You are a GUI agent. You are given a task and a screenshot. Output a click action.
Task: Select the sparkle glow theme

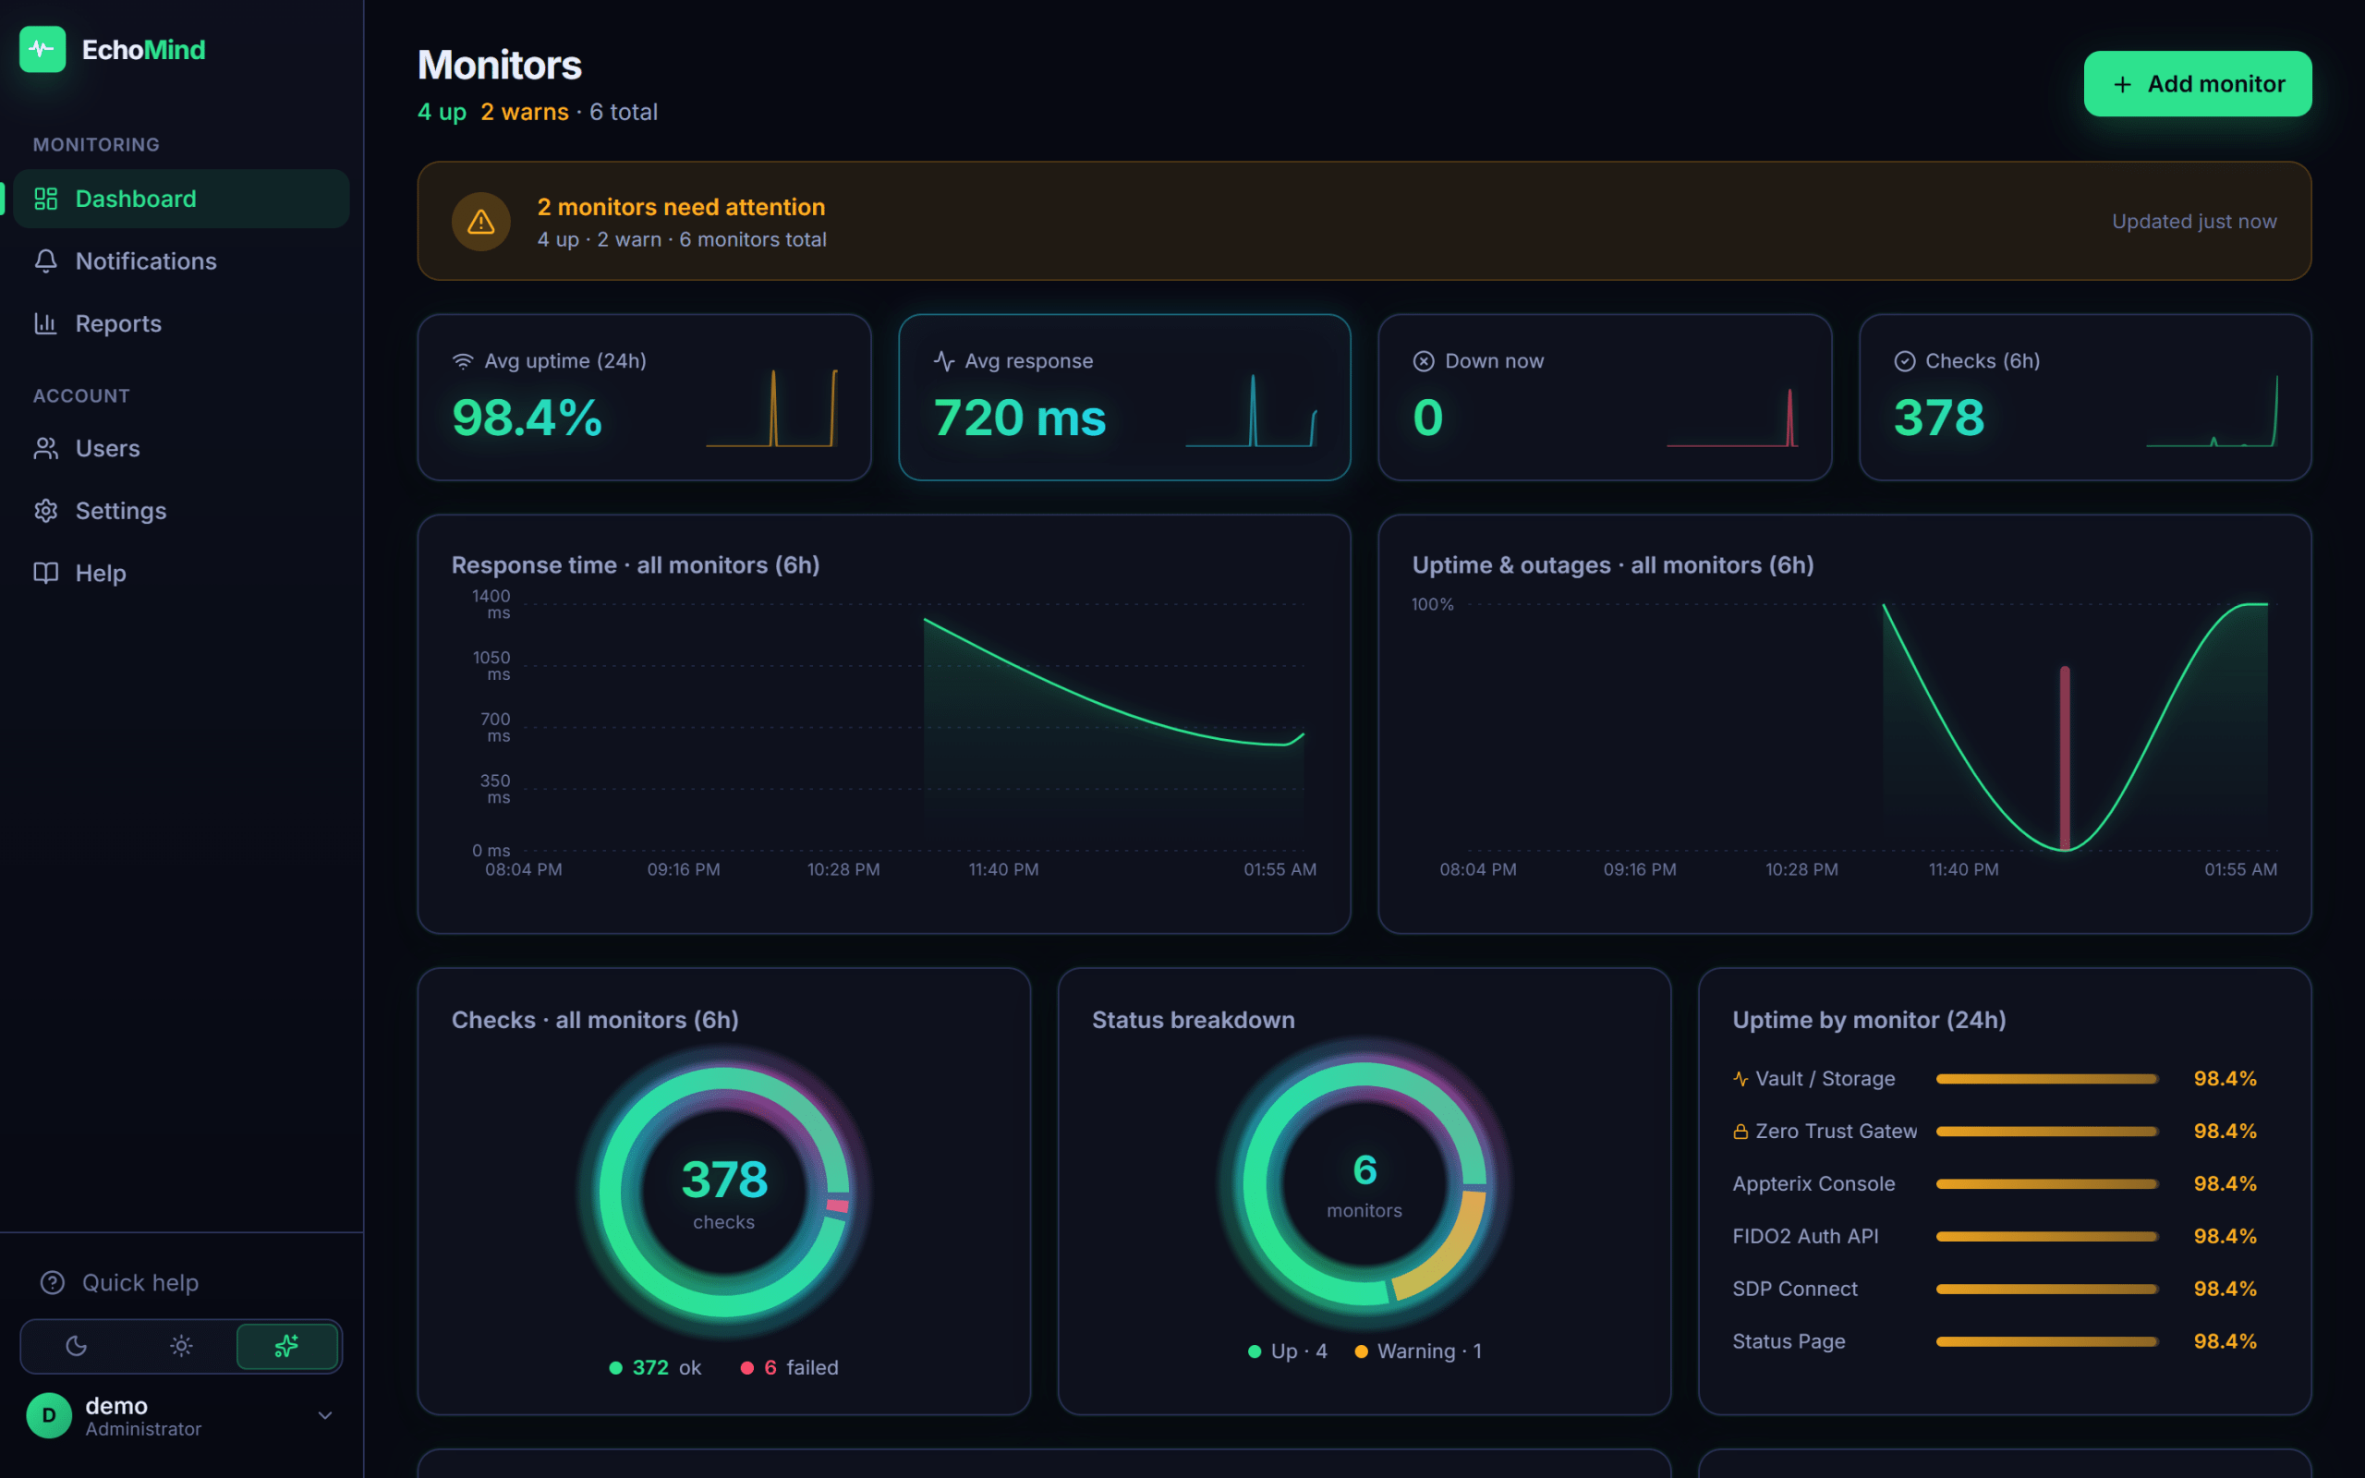pos(286,1346)
